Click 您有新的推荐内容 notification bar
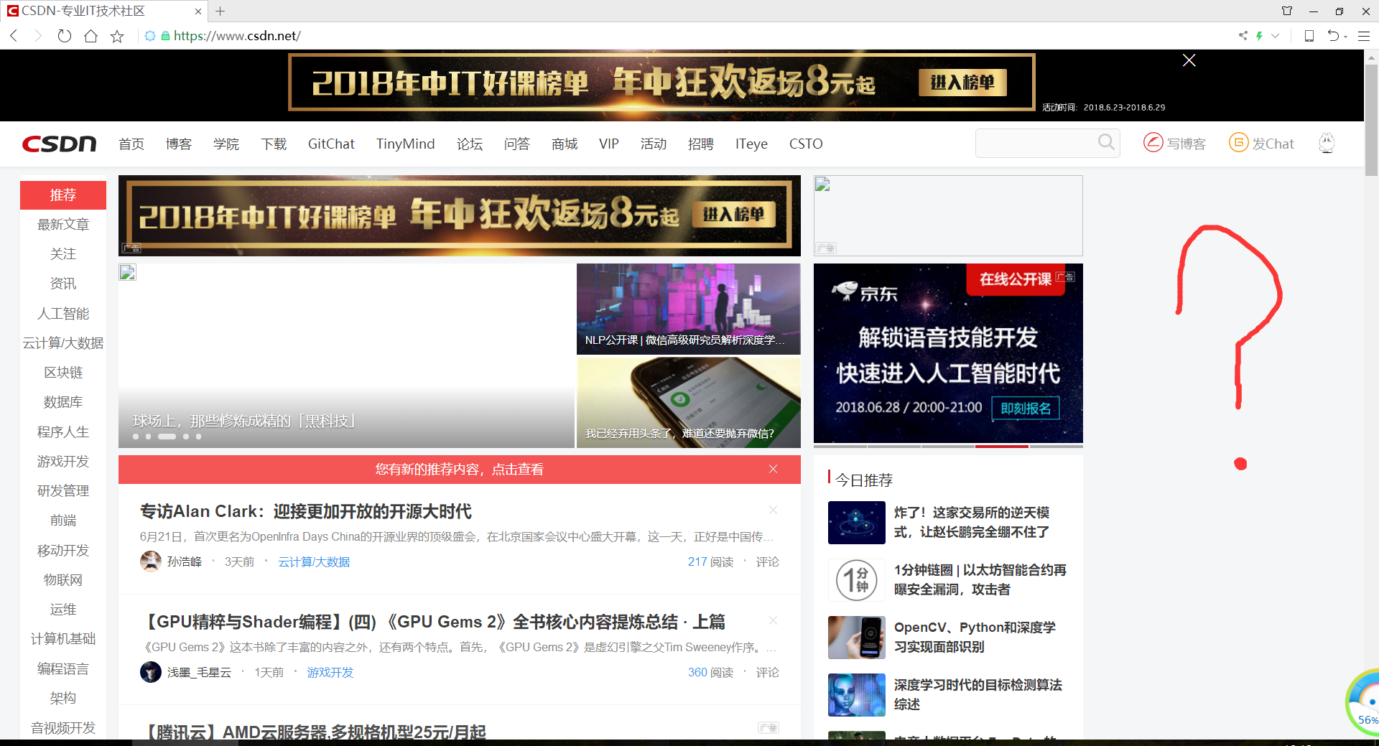The image size is (1379, 746). [x=460, y=470]
